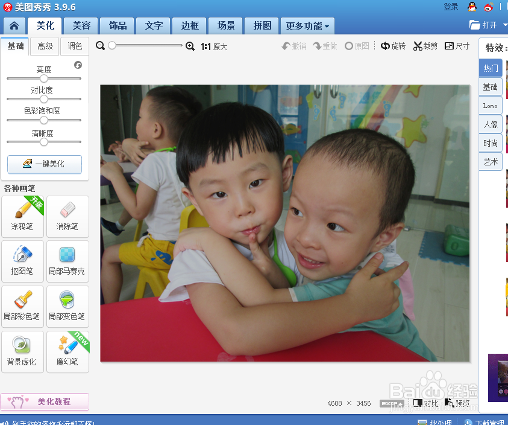The width and height of the screenshot is (508, 425).
Task: Select the 基础 adjustment tab
Action: tap(15, 46)
